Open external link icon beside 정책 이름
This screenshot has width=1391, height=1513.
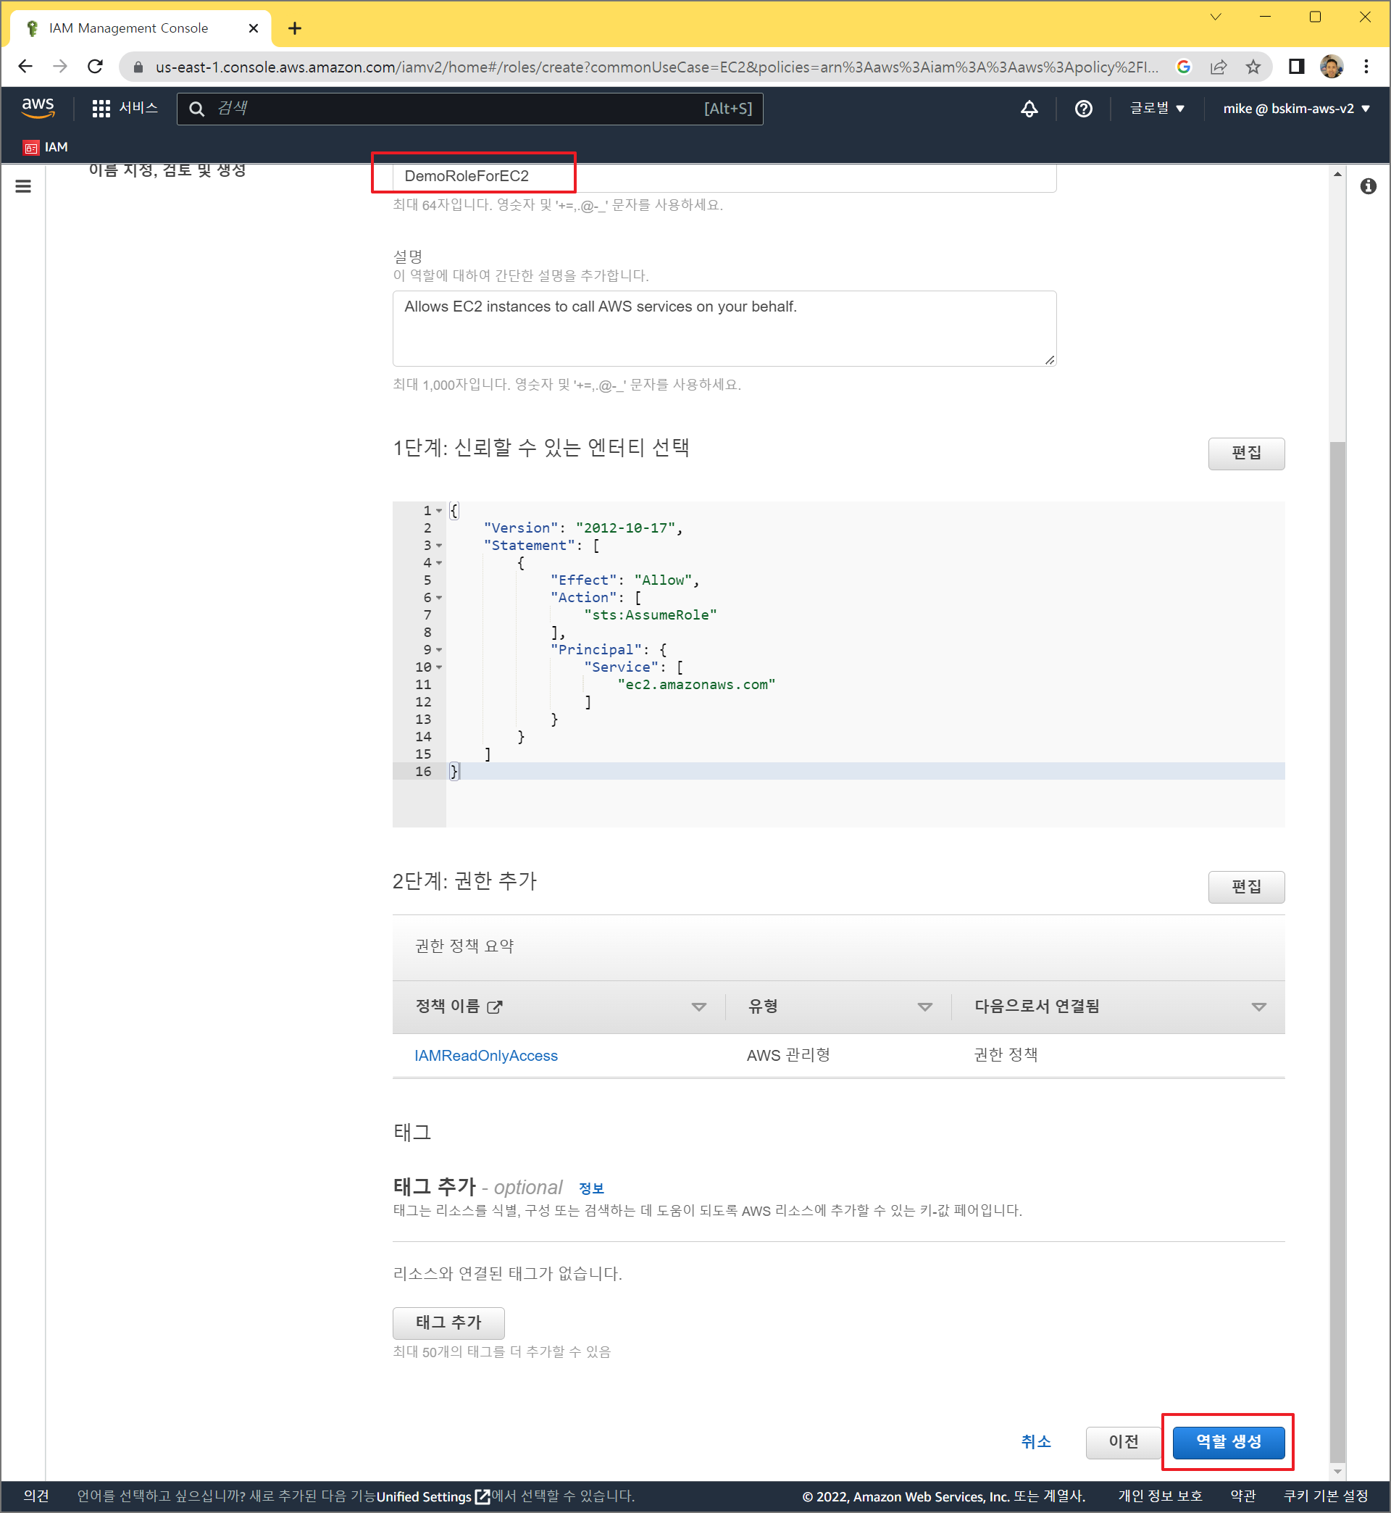[x=495, y=1007]
